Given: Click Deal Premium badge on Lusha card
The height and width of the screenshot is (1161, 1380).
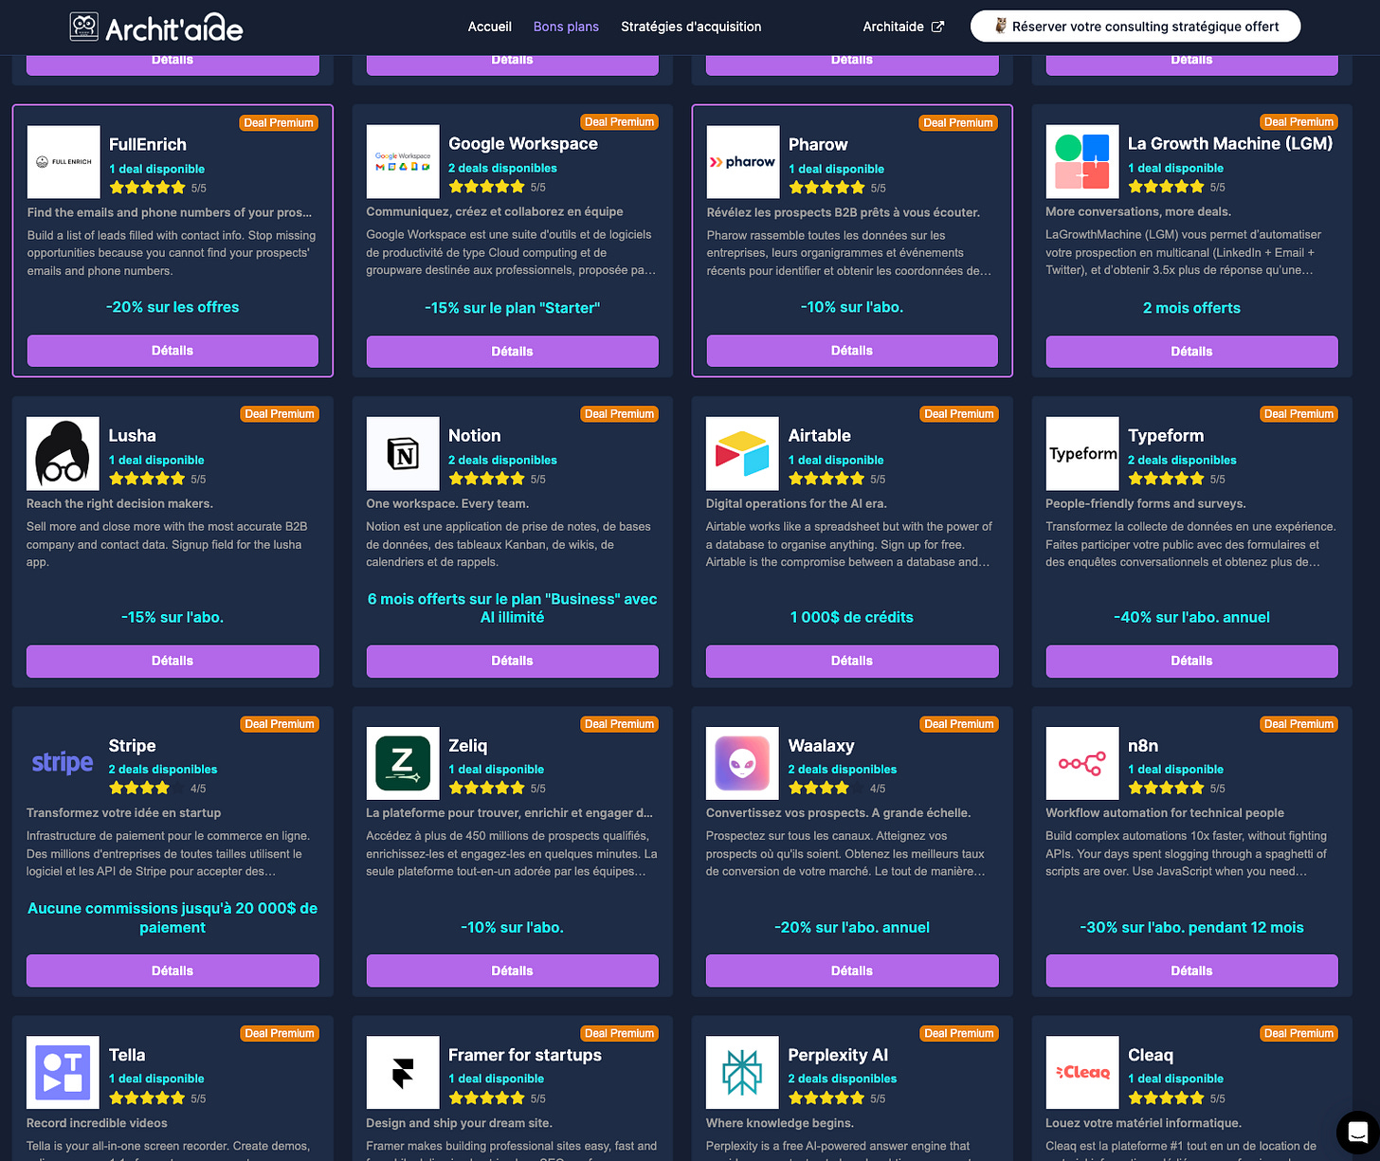Looking at the screenshot, I should point(280,414).
